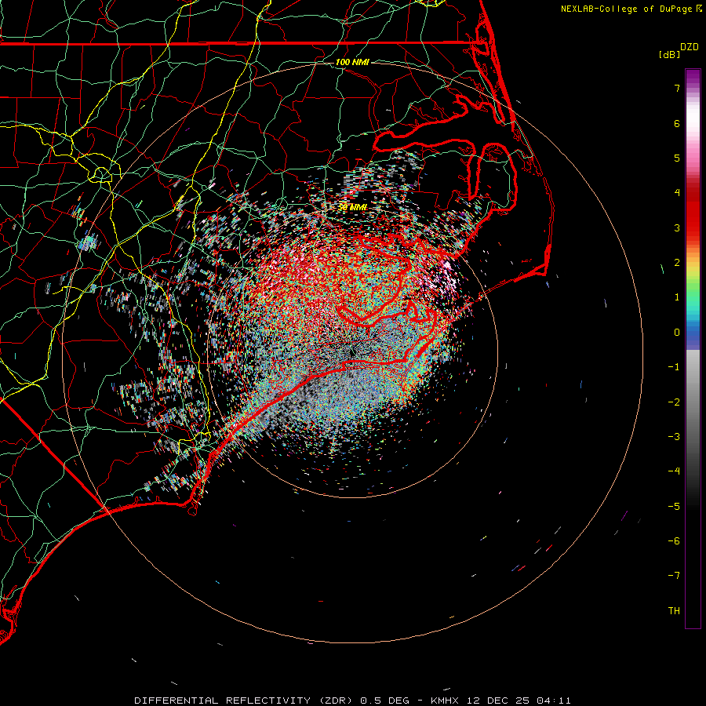Click the [dB] units label
Viewport: 706px width, 706px height.
coord(668,54)
